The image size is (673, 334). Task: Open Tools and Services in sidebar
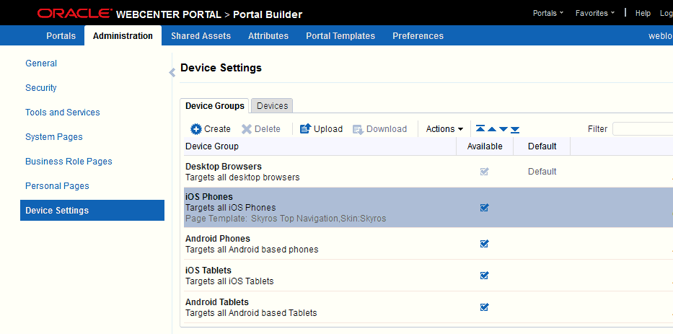63,112
